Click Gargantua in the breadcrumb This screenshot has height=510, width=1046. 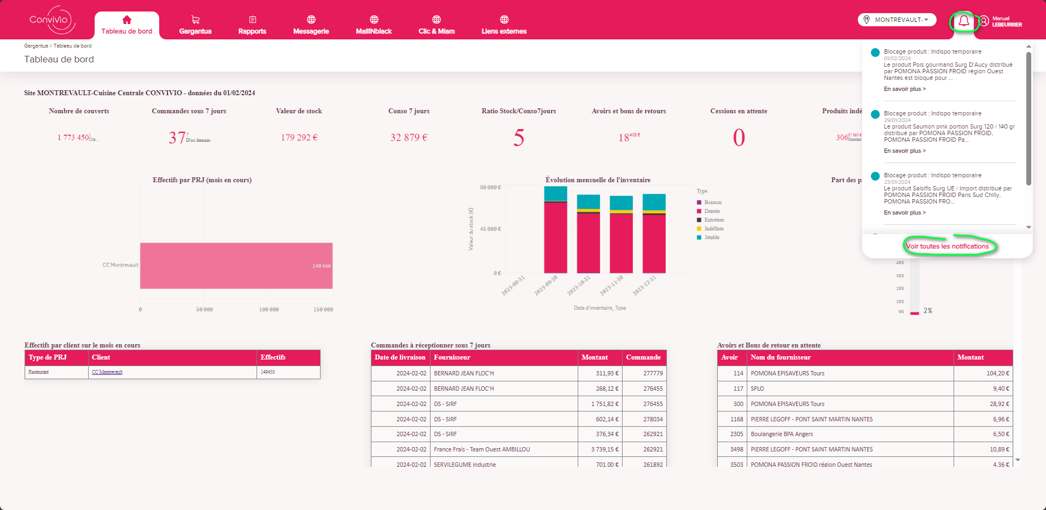[36, 46]
